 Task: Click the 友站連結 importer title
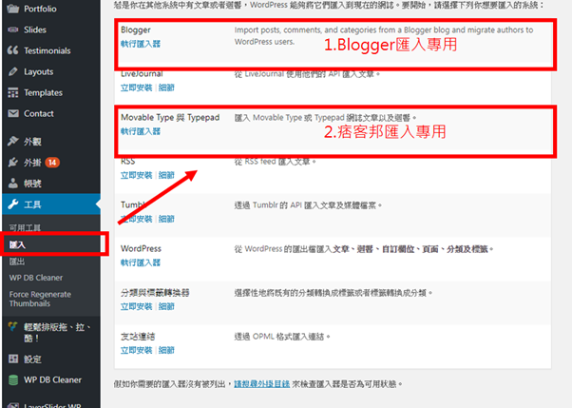click(x=138, y=337)
